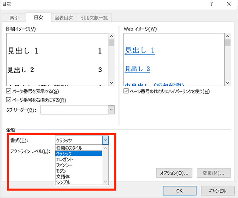Image resolution: width=238 pixels, height=198 pixels.
Task: Select シンプル from the format list
Action: coord(64,181)
